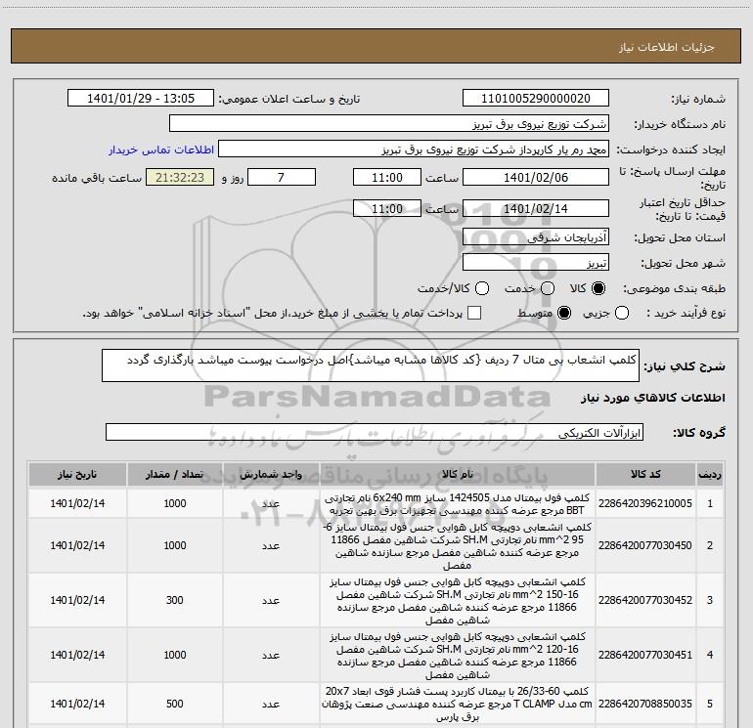Click the شرح کلی نیاز text box
Viewport: 753px width, 728px height.
coord(371,365)
